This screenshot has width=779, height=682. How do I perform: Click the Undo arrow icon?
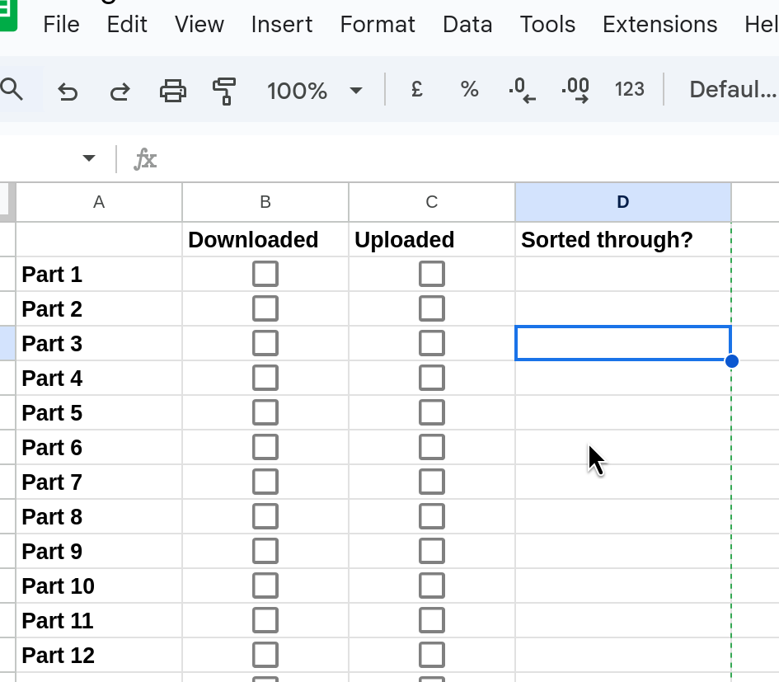coord(68,91)
